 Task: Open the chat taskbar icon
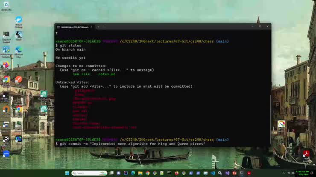tap(119, 173)
